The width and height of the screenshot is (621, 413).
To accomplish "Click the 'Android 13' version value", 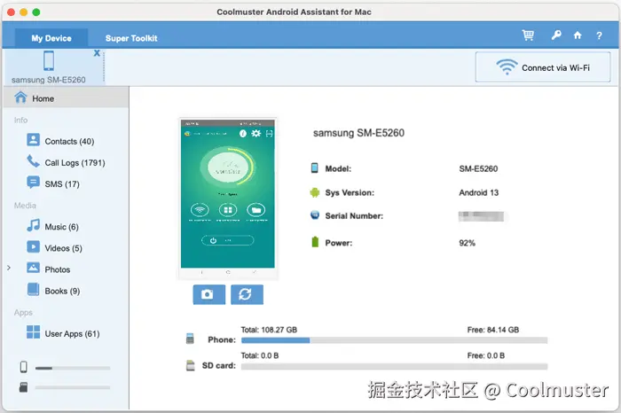I will coord(479,192).
